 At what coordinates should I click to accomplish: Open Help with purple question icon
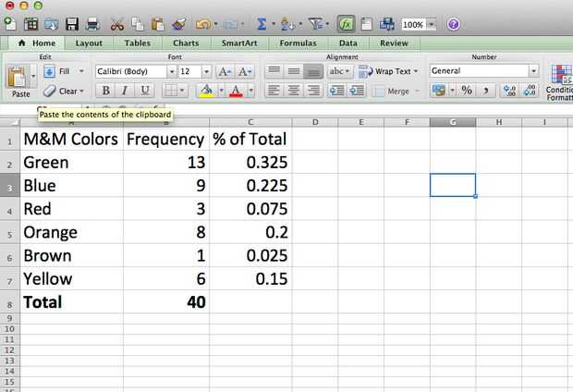pyautogui.click(x=453, y=24)
